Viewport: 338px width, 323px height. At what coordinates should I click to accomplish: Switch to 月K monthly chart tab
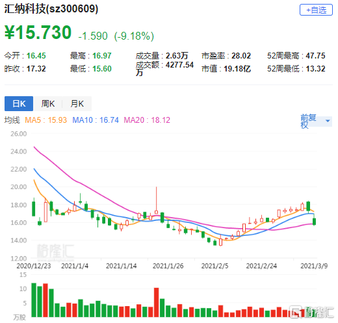pyautogui.click(x=77, y=103)
